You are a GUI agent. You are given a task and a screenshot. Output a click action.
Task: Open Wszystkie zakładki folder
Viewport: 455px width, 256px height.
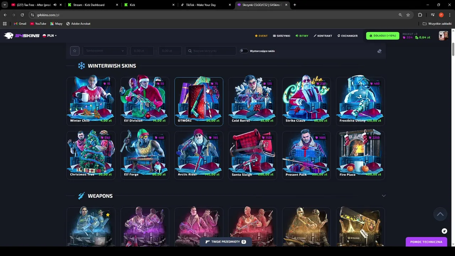(437, 23)
